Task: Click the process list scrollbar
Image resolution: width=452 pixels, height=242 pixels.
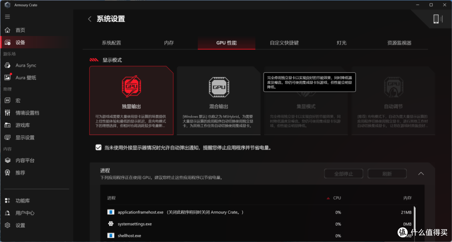Action: pyautogui.click(x=415, y=222)
